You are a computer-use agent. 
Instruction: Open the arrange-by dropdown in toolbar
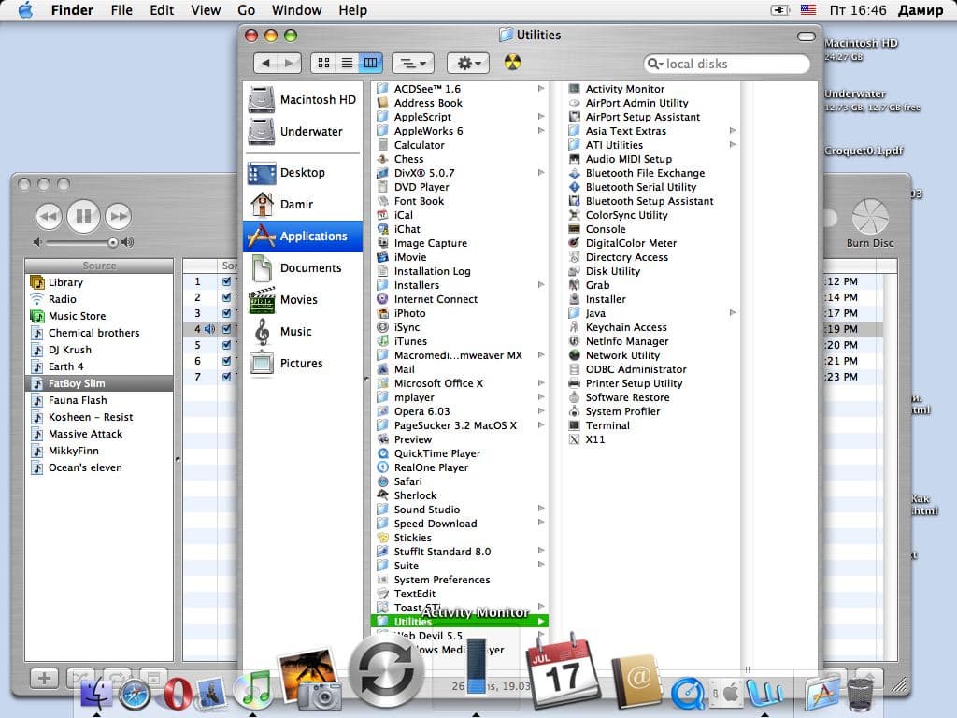[x=412, y=63]
